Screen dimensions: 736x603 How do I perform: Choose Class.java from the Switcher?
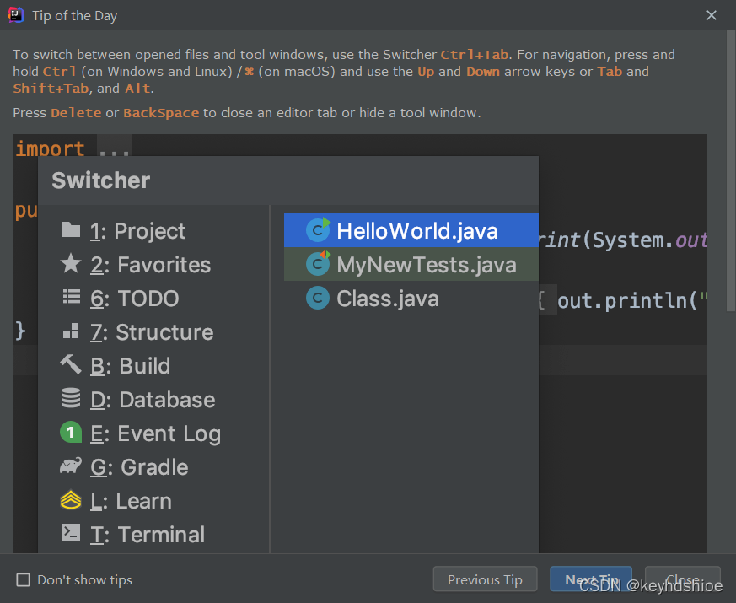tap(411, 299)
